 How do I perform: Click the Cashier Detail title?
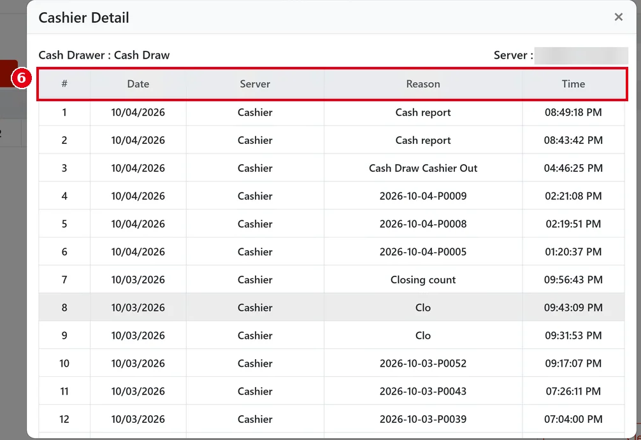point(84,18)
